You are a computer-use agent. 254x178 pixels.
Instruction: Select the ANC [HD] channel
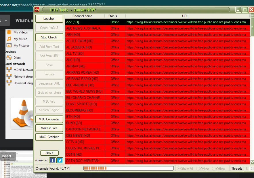point(157,60)
